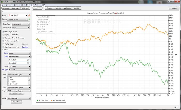
Task: Open the Player dropdown
Action: [18, 15]
